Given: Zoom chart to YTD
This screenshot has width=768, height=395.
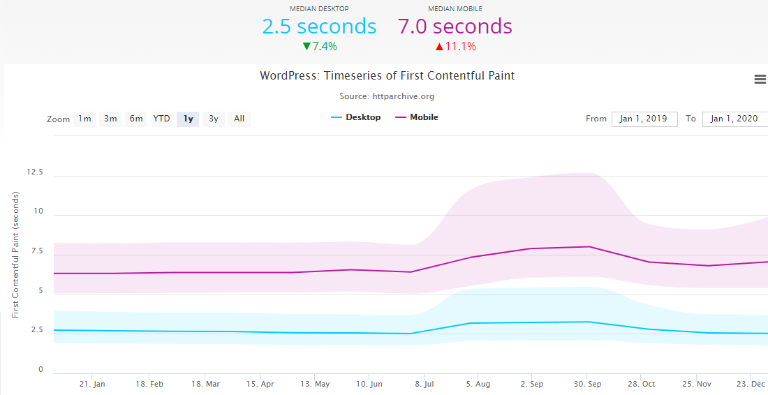Looking at the screenshot, I should pos(162,119).
